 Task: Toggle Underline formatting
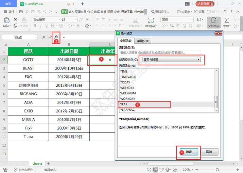tap(47, 26)
